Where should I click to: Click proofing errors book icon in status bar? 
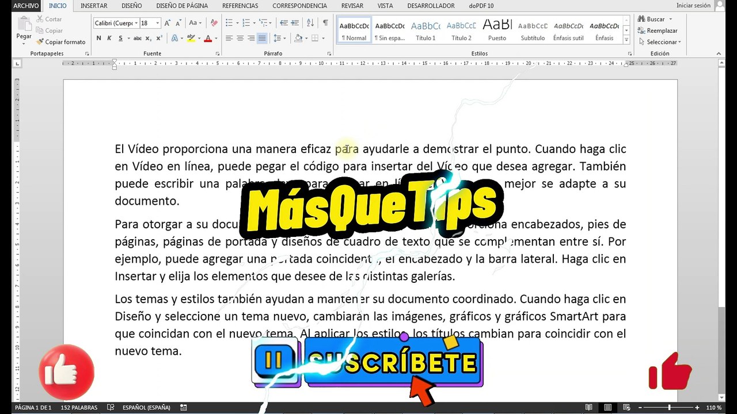(x=111, y=408)
